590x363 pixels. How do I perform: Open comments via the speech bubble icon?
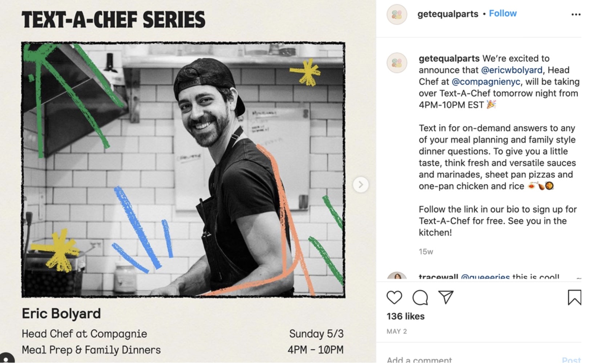click(420, 298)
